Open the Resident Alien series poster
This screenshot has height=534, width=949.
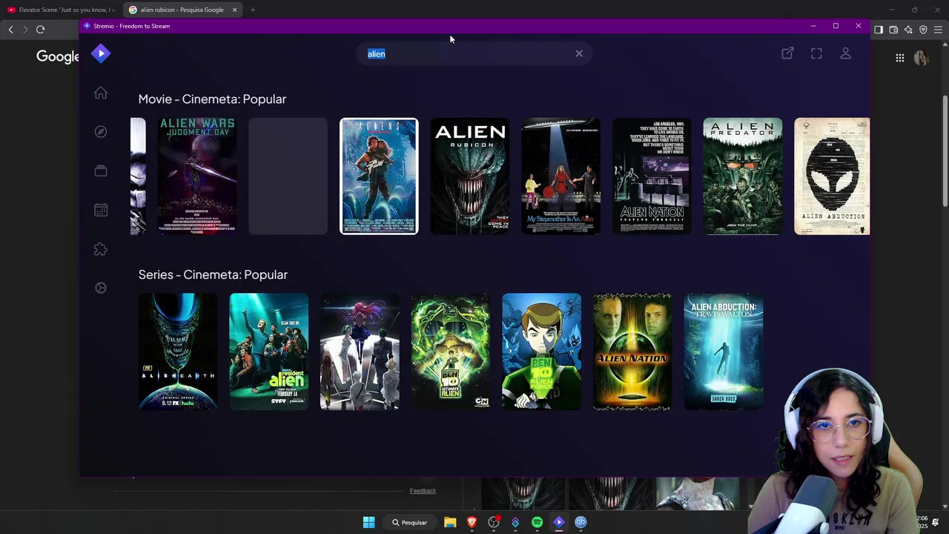coord(268,352)
